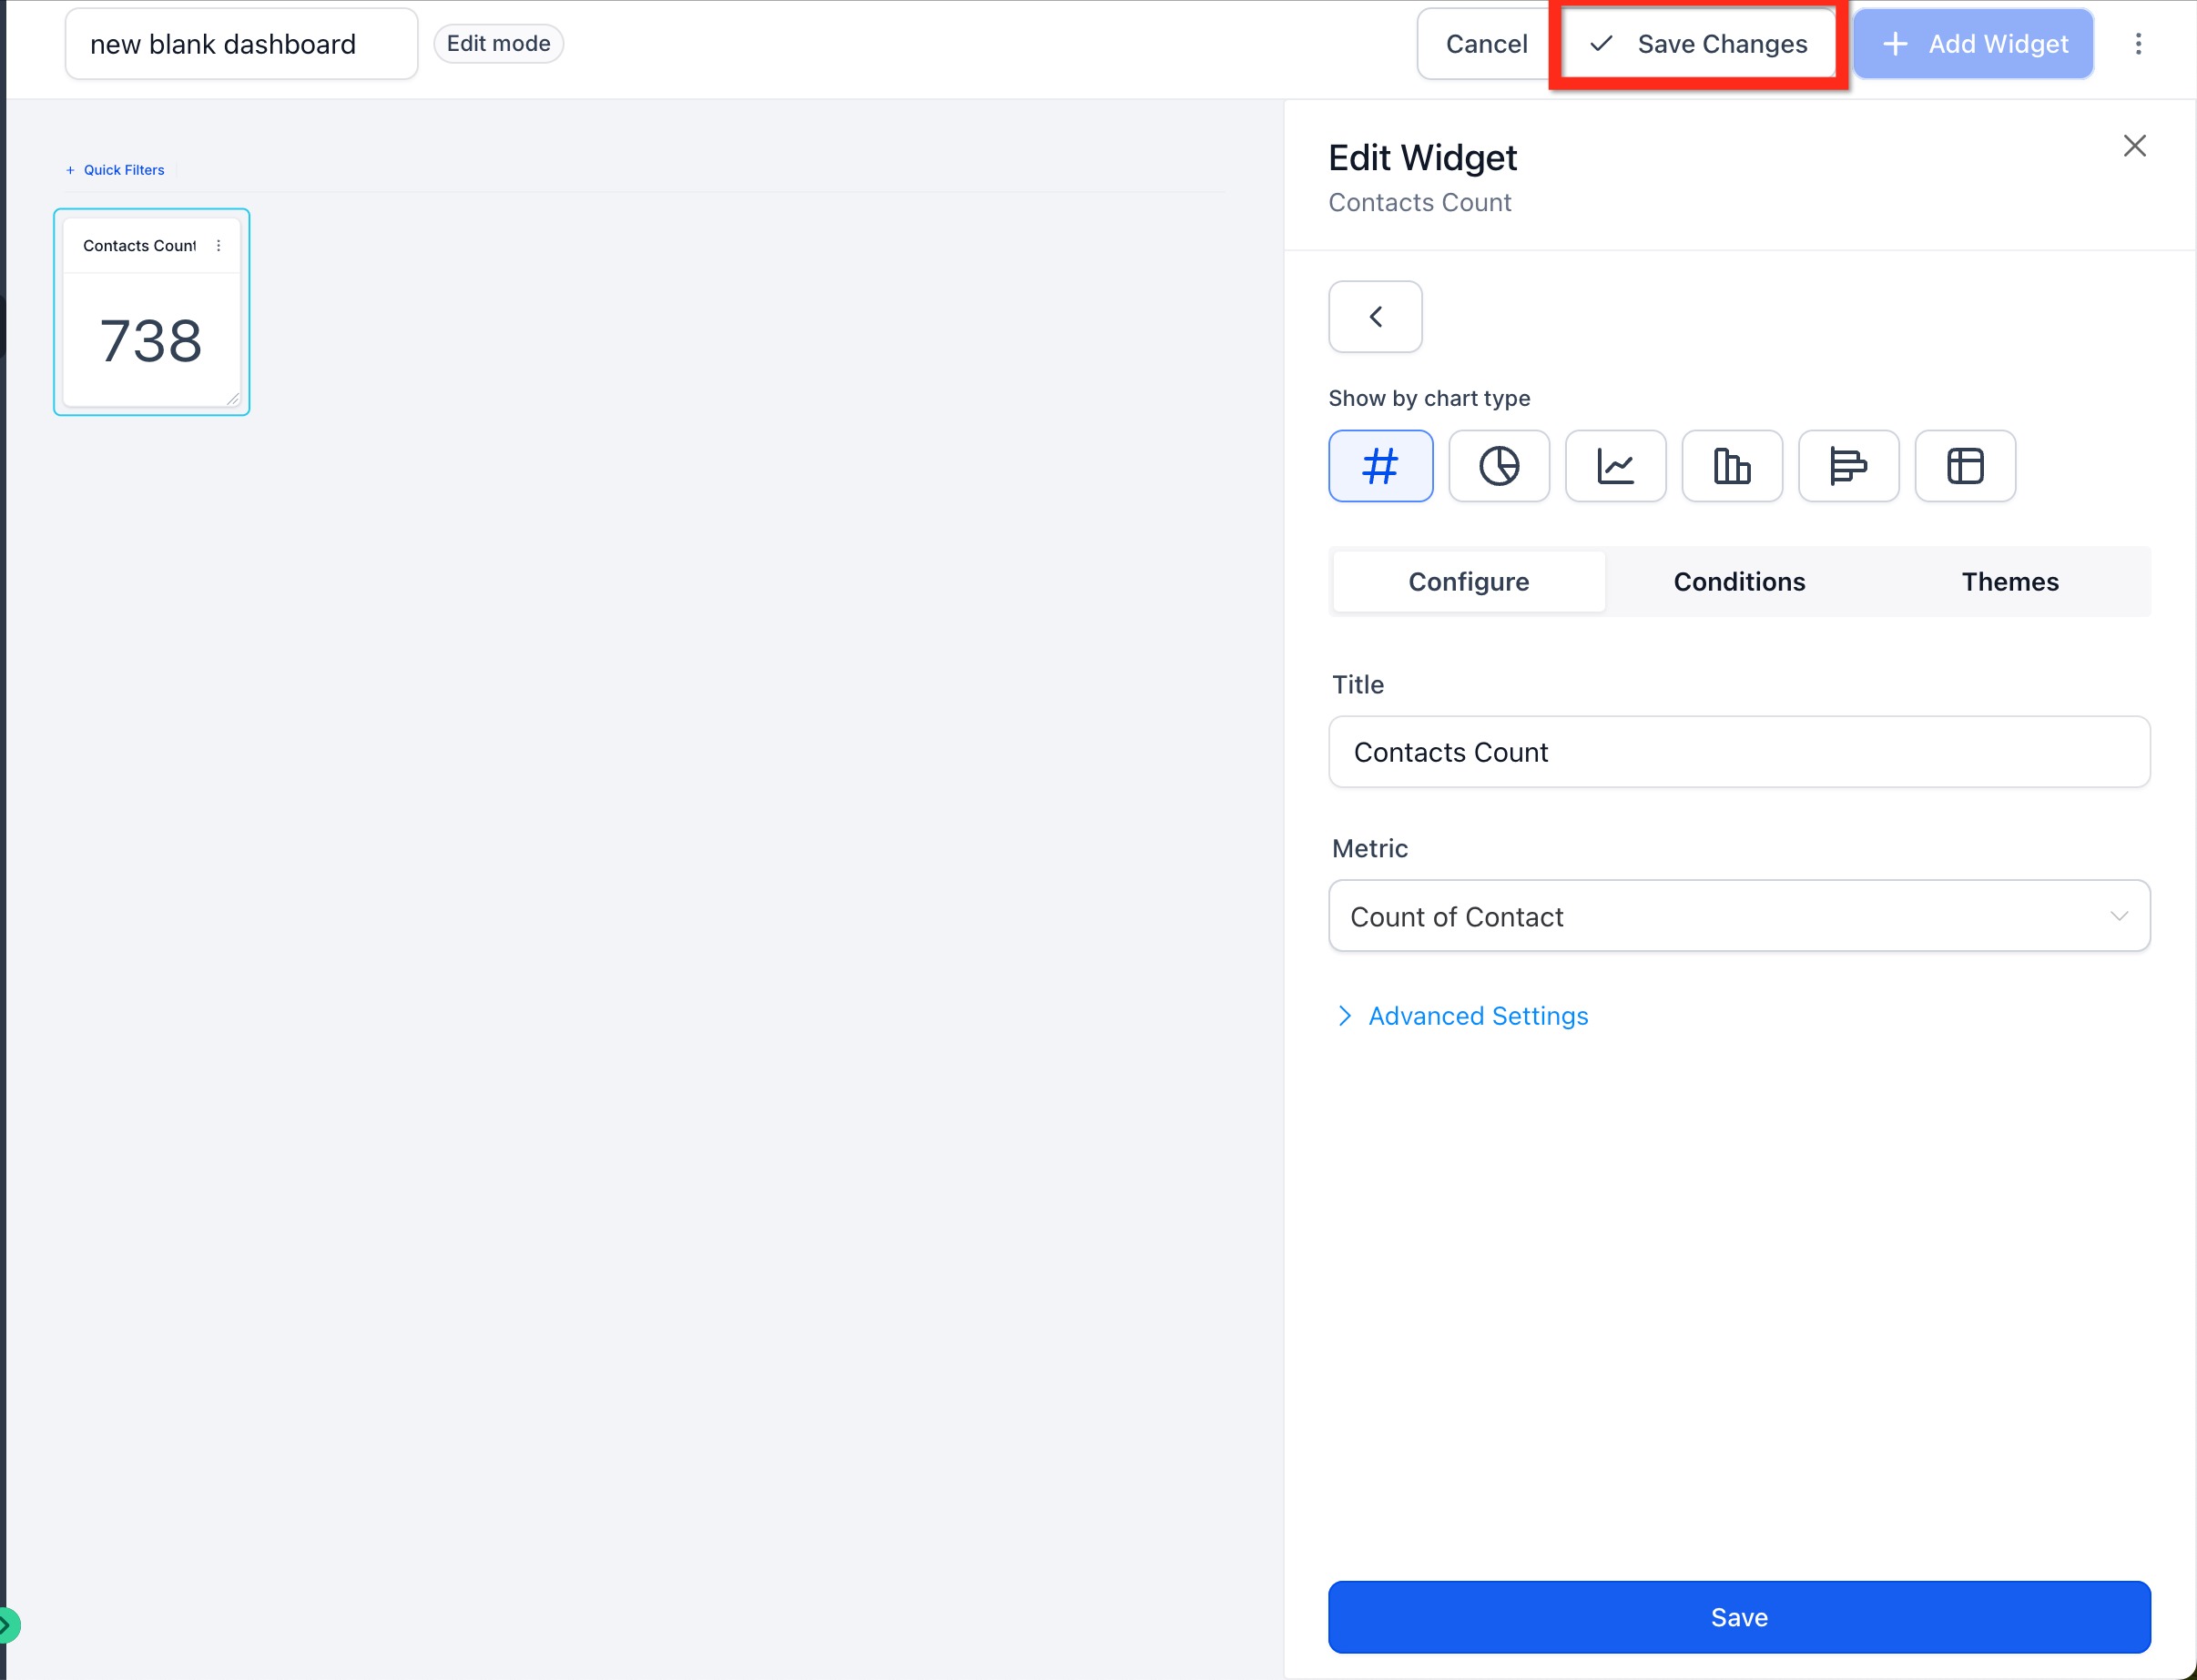Open Contacts Count widget three-dot menu
2197x1680 pixels.
219,246
